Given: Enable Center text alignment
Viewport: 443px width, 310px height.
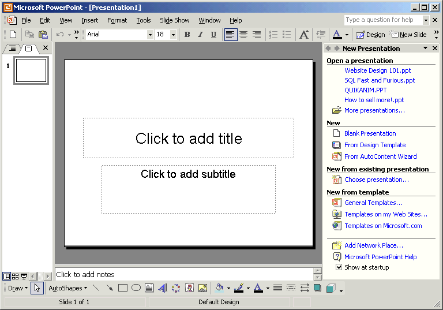Looking at the screenshot, I should pos(243,35).
